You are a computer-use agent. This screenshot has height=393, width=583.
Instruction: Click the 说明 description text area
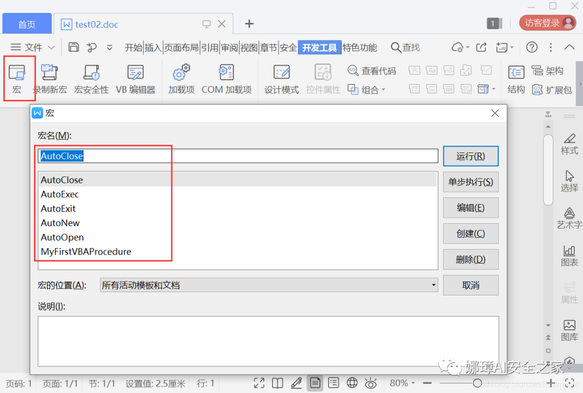[268, 341]
